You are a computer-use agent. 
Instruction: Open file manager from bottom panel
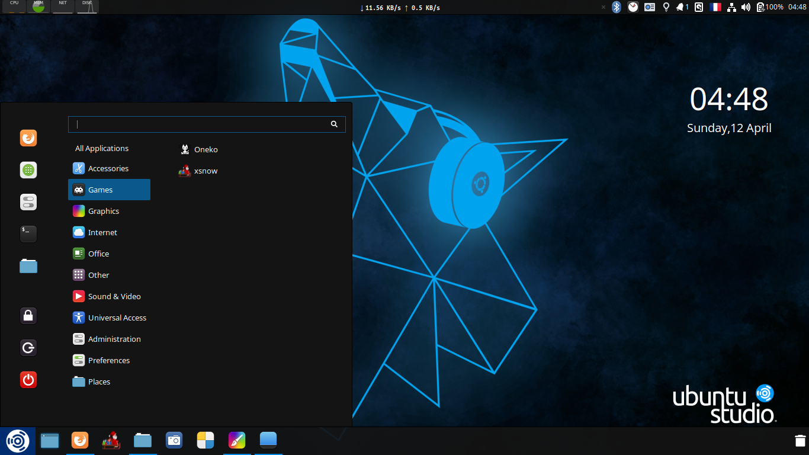pyautogui.click(x=143, y=440)
